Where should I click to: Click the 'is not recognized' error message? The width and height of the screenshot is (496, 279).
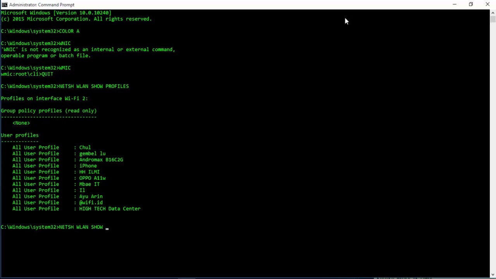pyautogui.click(x=88, y=50)
